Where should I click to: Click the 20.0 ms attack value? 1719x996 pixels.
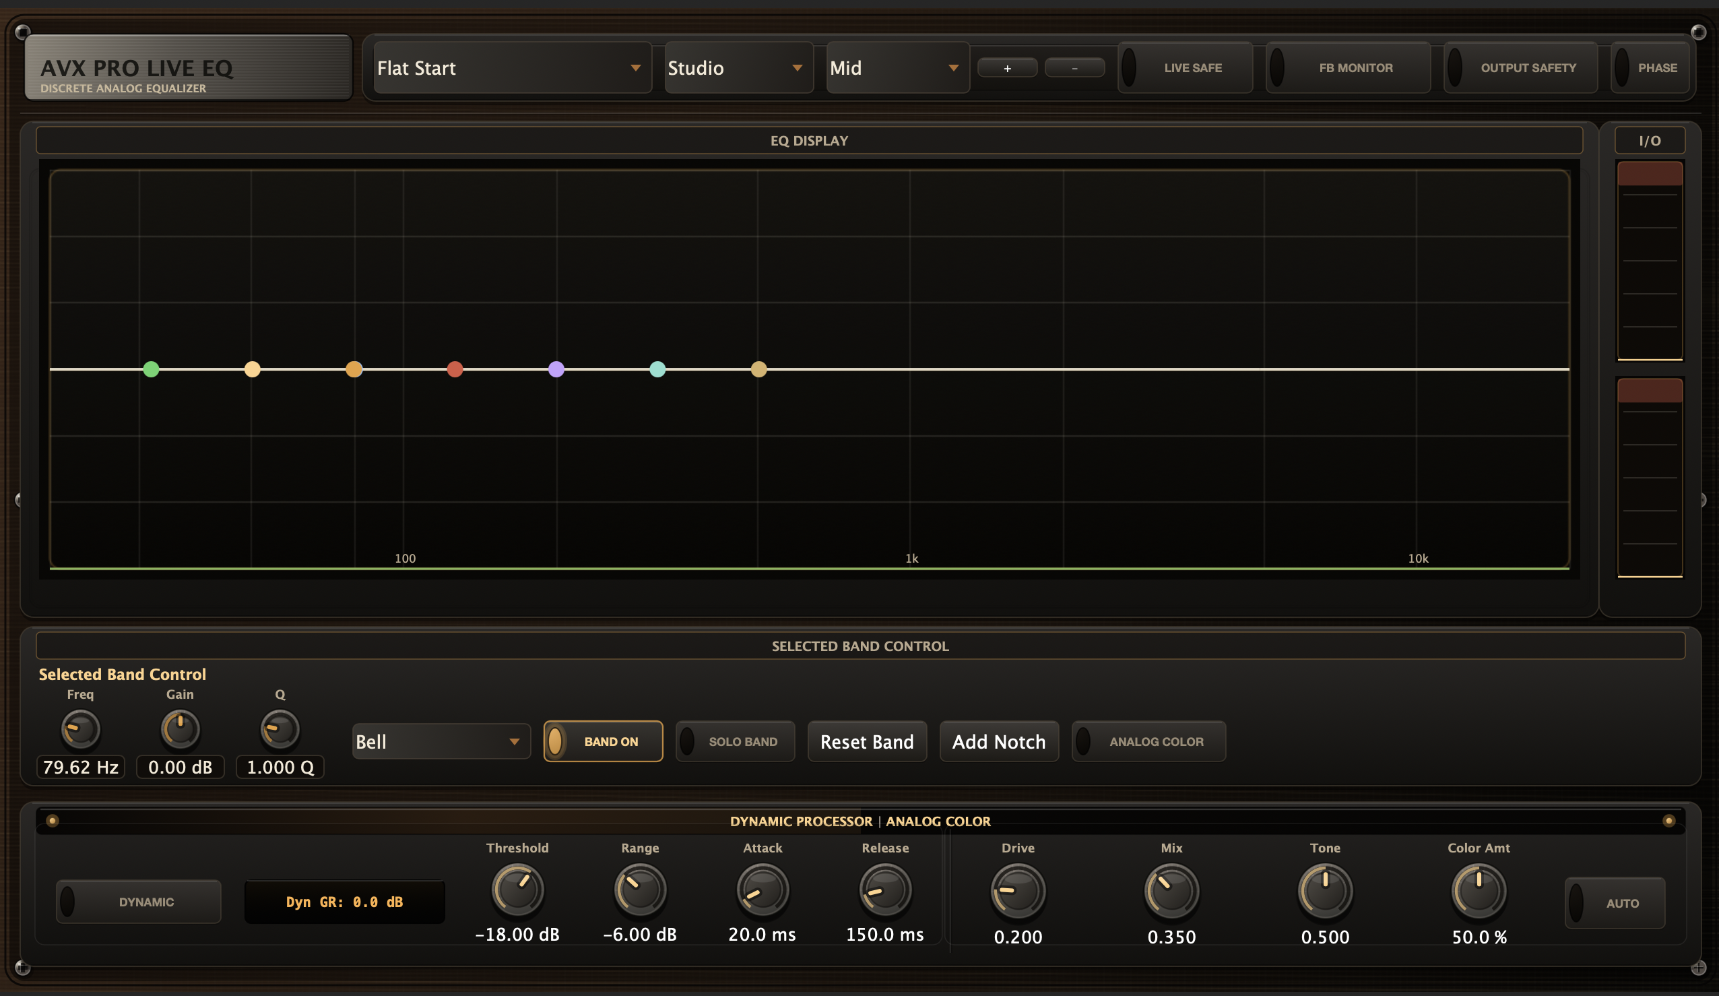(763, 935)
